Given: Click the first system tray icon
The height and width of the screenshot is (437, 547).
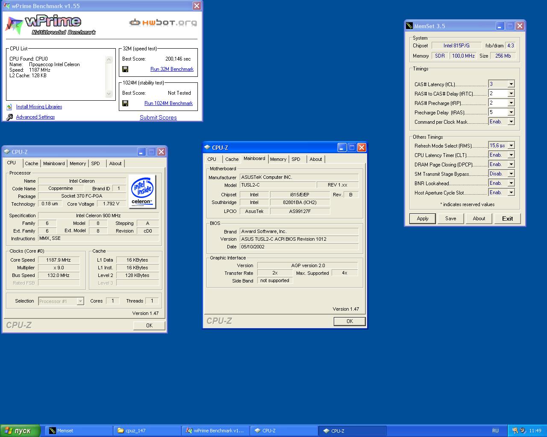Looking at the screenshot, I should pos(515,431).
